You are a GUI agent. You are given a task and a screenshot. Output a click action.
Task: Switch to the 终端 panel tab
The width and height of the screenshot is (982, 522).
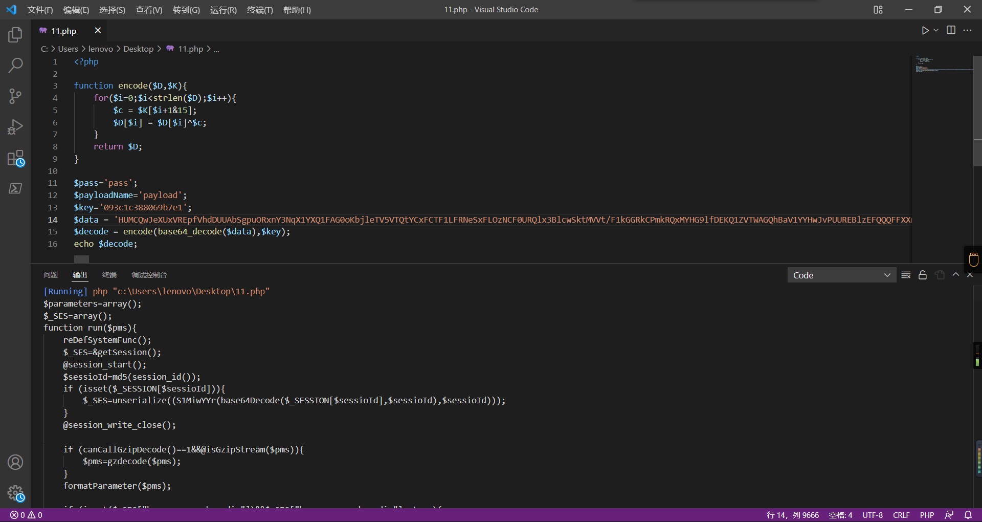[109, 275]
